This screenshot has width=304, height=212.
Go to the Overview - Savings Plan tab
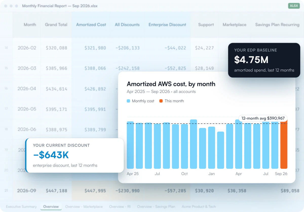pyautogui.click(x=156, y=207)
